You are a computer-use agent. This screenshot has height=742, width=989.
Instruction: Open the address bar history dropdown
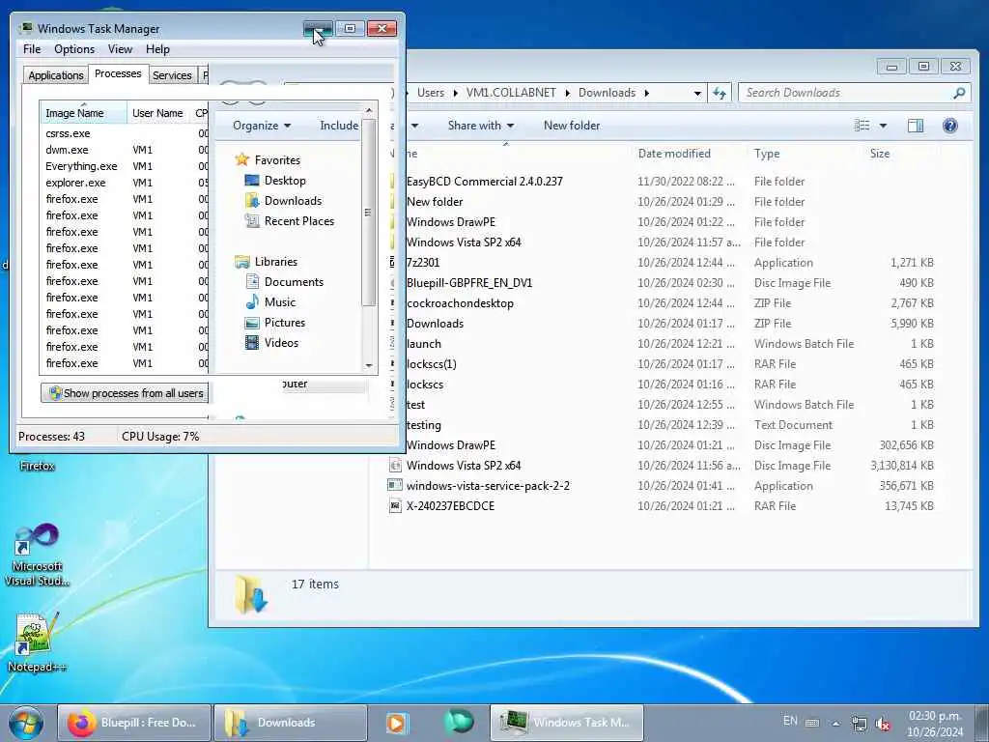(x=697, y=93)
